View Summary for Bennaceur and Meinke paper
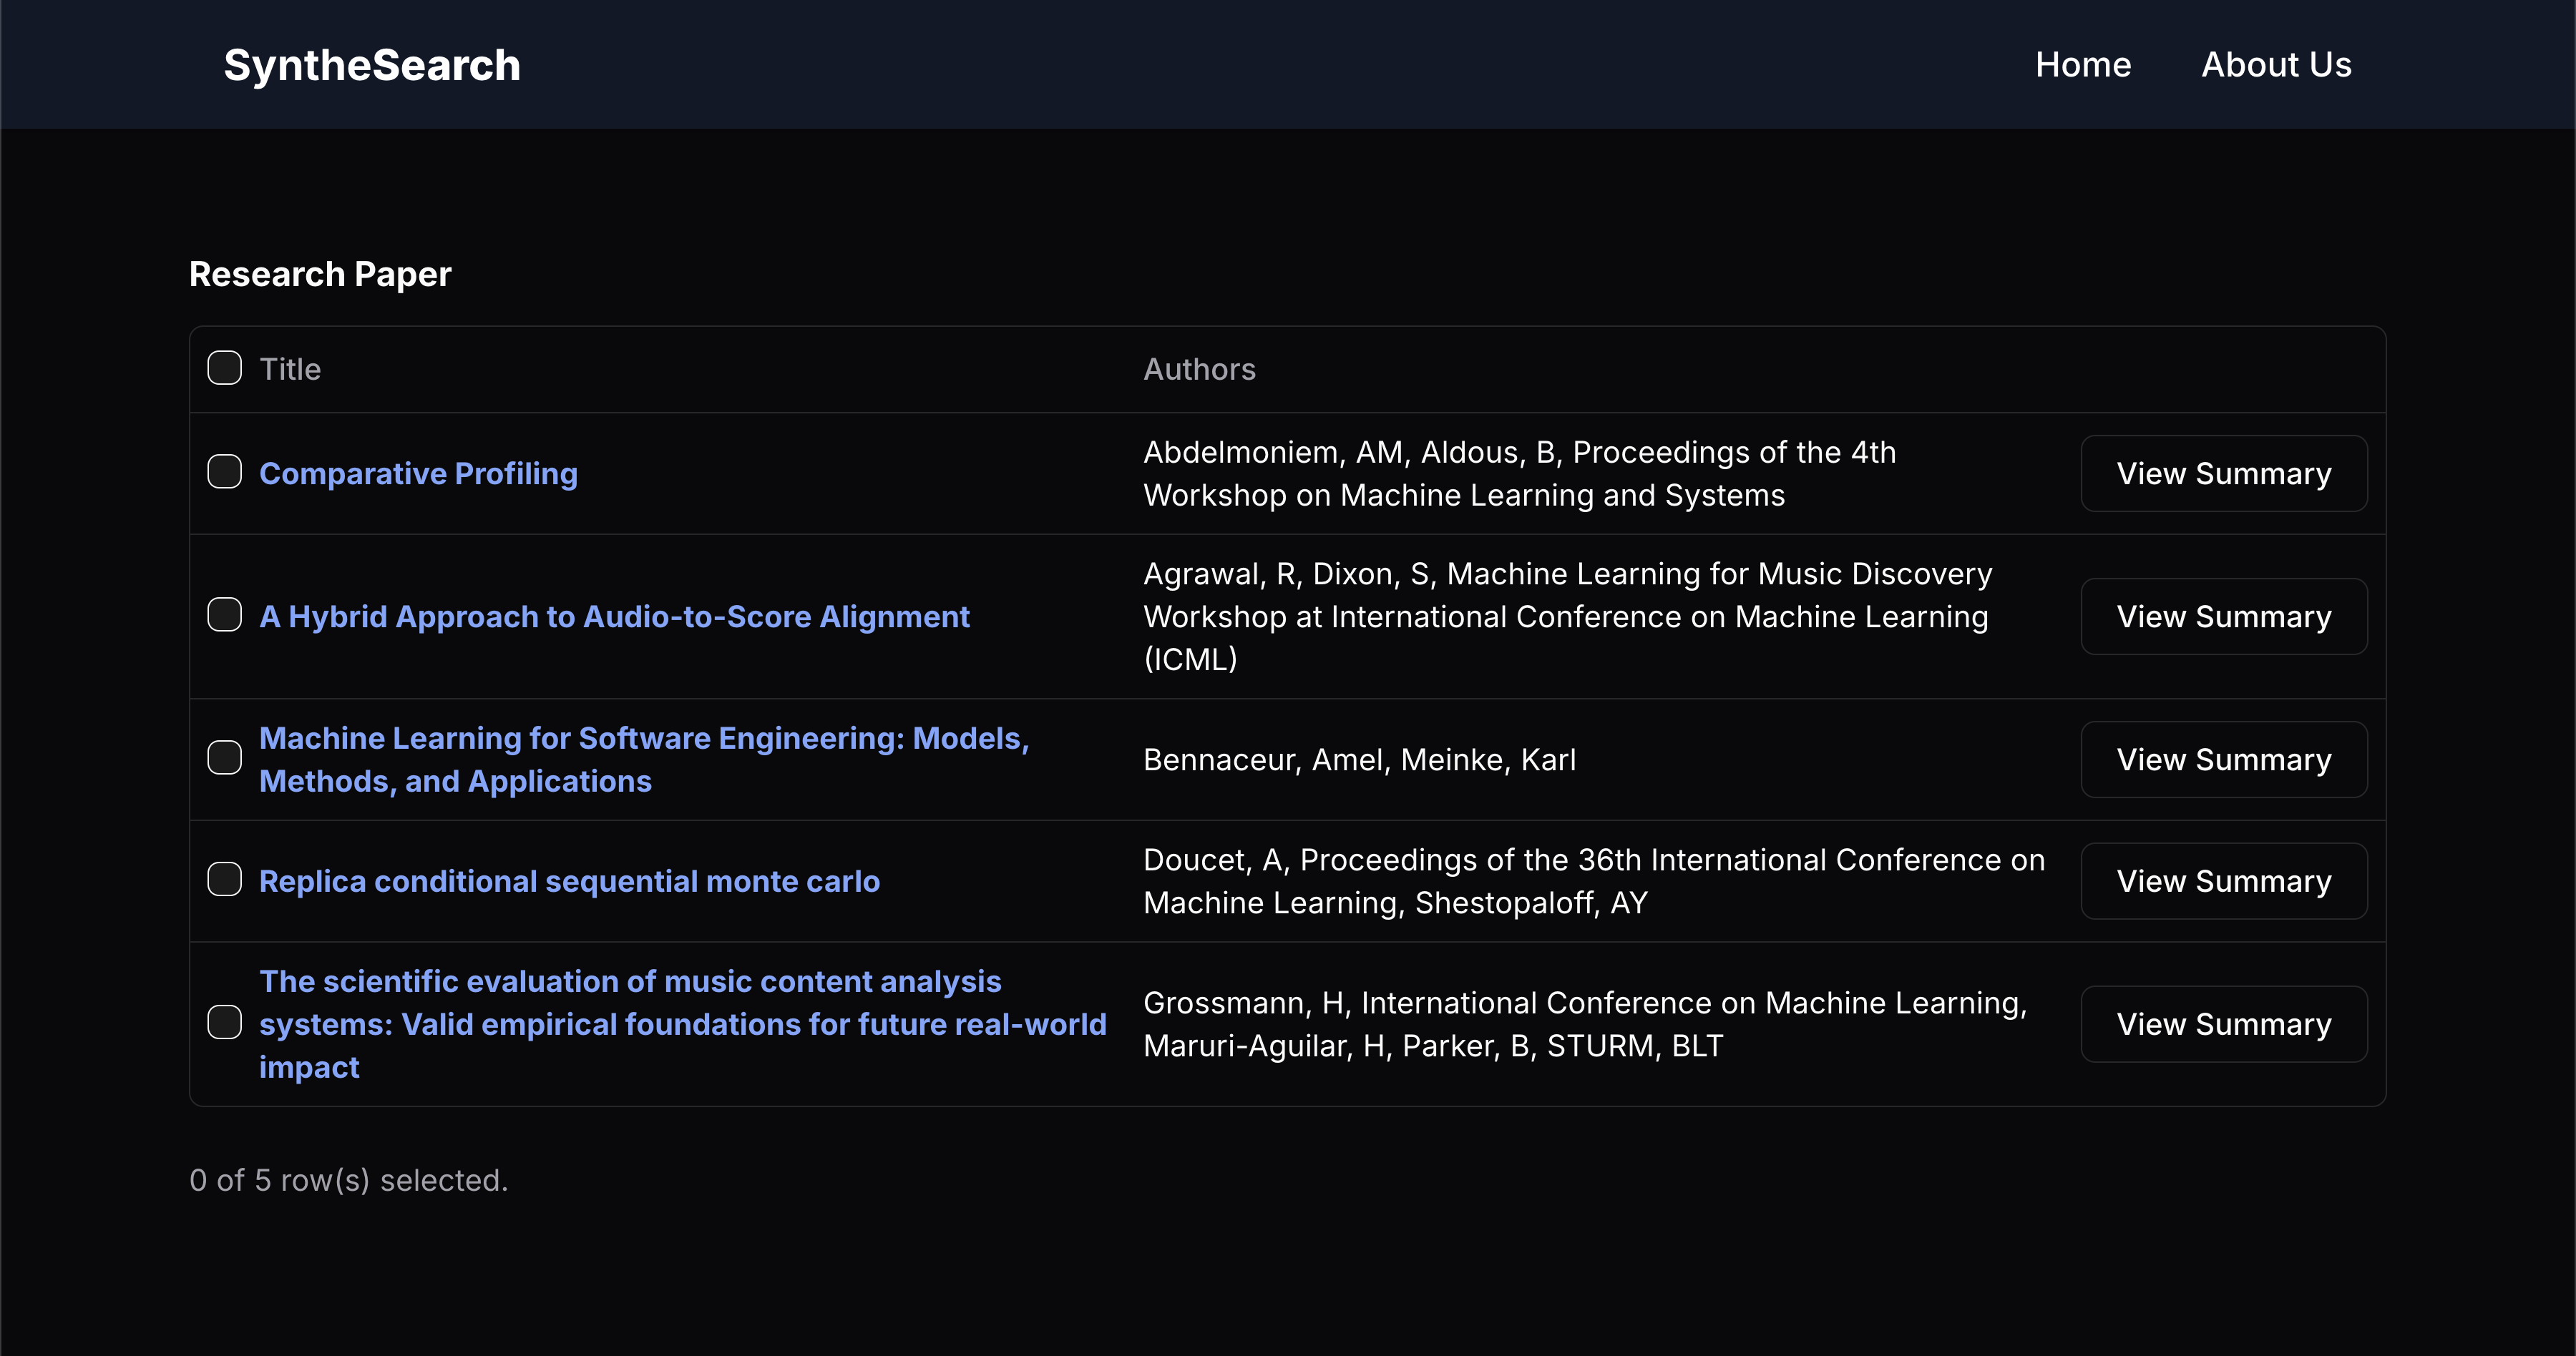This screenshot has height=1356, width=2576. click(2223, 760)
